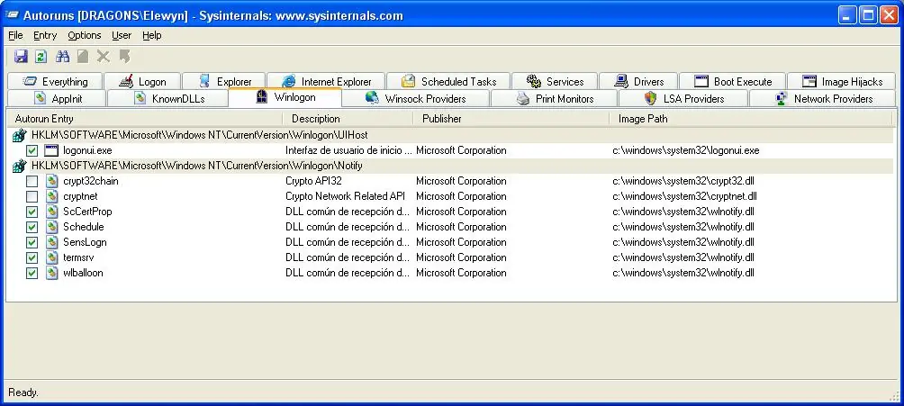The width and height of the screenshot is (904, 406).
Task: Disable the ScCertProp entry checkbox
Action: [x=32, y=212]
